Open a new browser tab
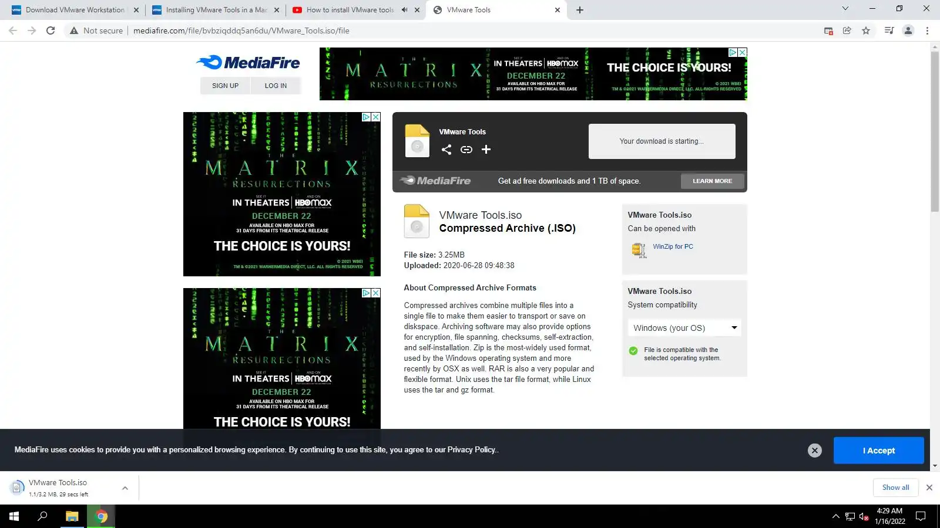The image size is (940, 528). click(x=580, y=10)
